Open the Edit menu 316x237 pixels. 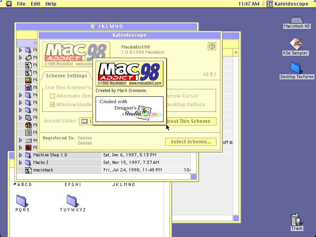(36, 4)
